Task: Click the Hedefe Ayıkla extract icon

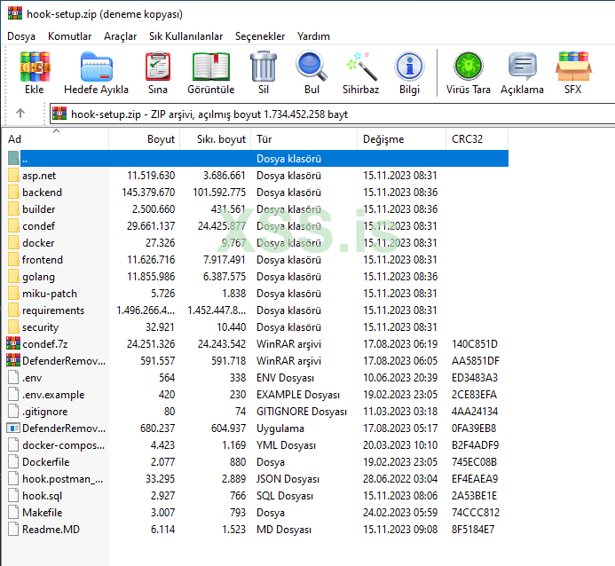Action: (x=96, y=67)
